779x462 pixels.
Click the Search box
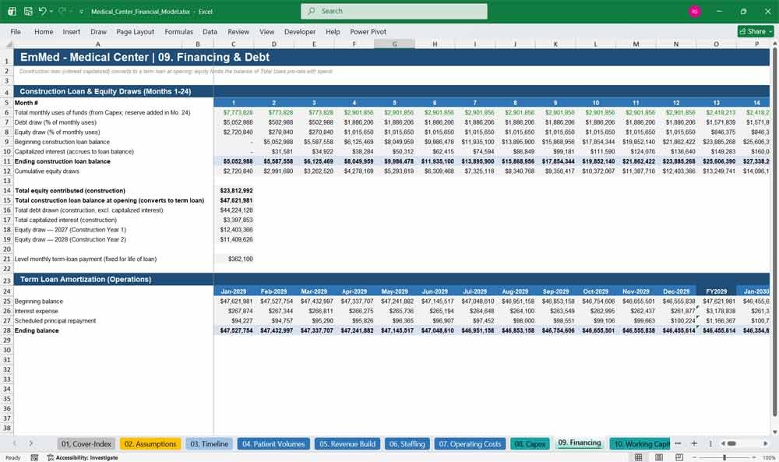pyautogui.click(x=394, y=11)
